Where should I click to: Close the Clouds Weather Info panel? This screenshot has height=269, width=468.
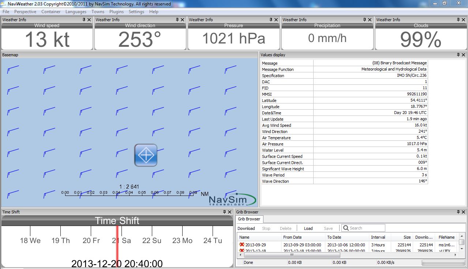point(463,20)
